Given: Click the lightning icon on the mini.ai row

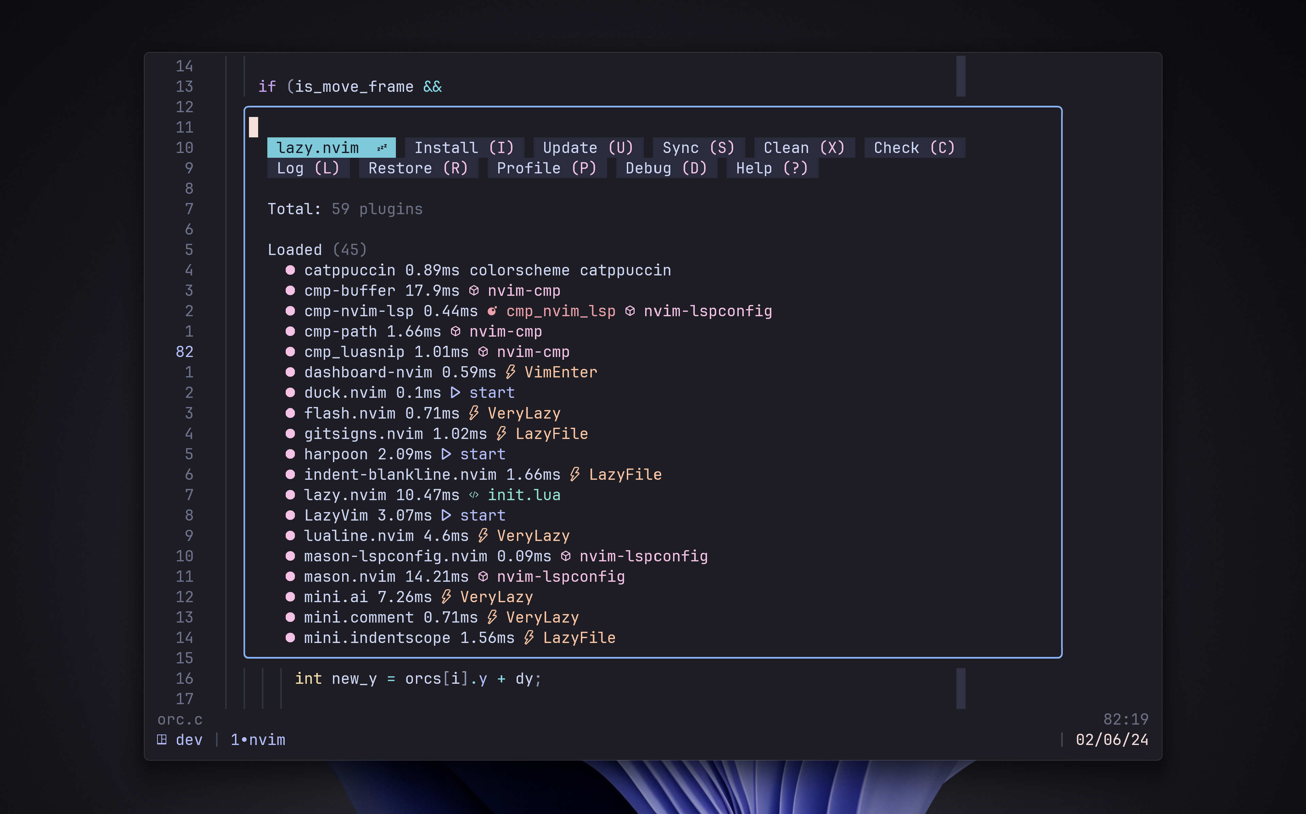Looking at the screenshot, I should tap(446, 596).
